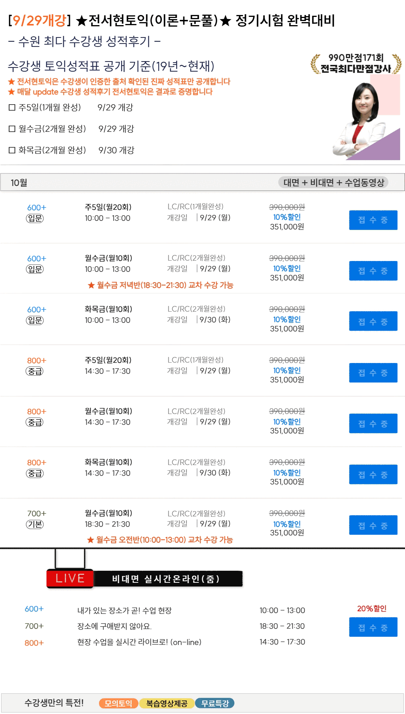
Task: Click the 비대면 실시간온라인(줌) banner
Action: [x=166, y=579]
